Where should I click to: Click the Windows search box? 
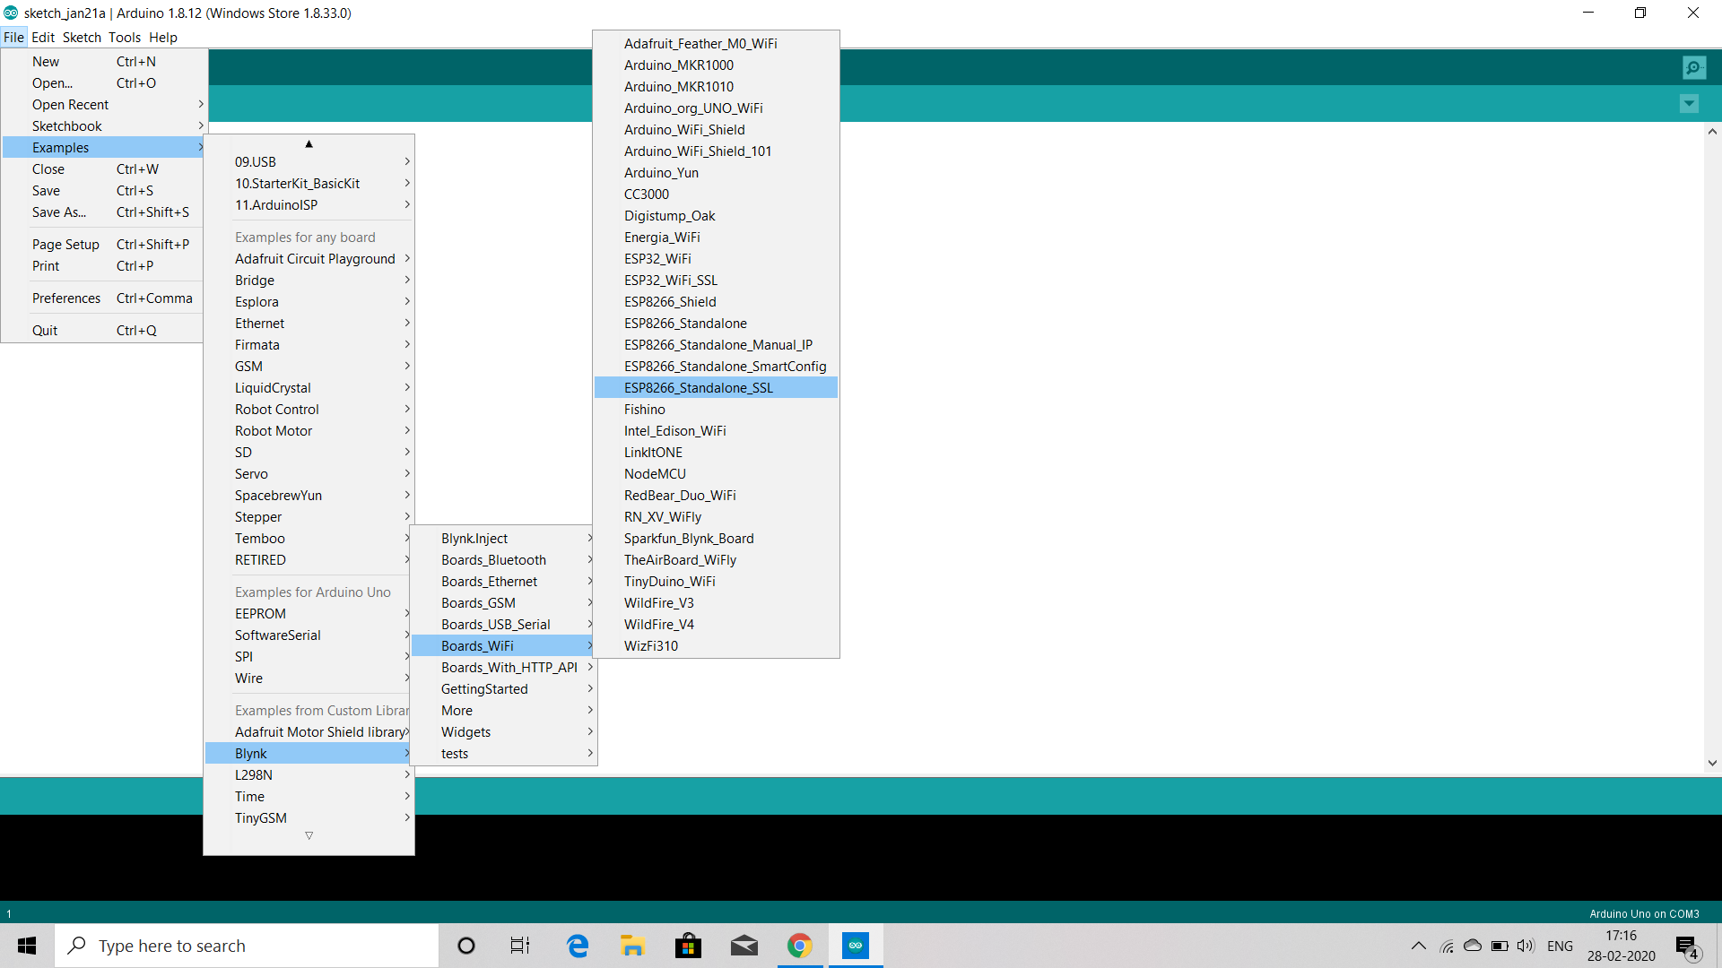click(247, 946)
